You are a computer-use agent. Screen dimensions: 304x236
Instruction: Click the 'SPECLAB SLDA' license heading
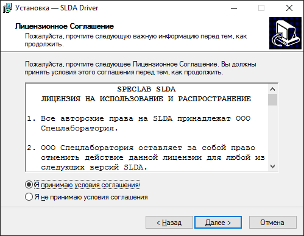click(146, 89)
